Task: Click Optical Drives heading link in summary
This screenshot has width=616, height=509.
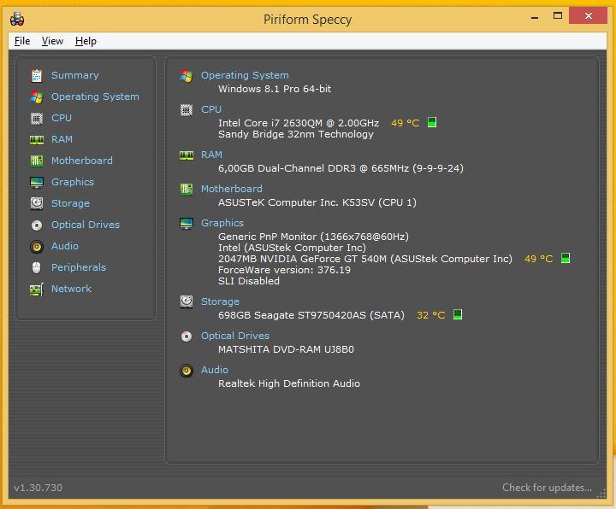Action: tap(235, 336)
